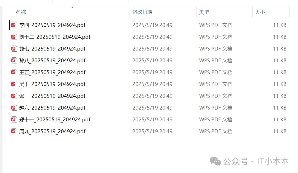This screenshot has height=173, width=298.
Task: Toggle the sort direction arrow above 名称
Action: [x=72, y=8]
